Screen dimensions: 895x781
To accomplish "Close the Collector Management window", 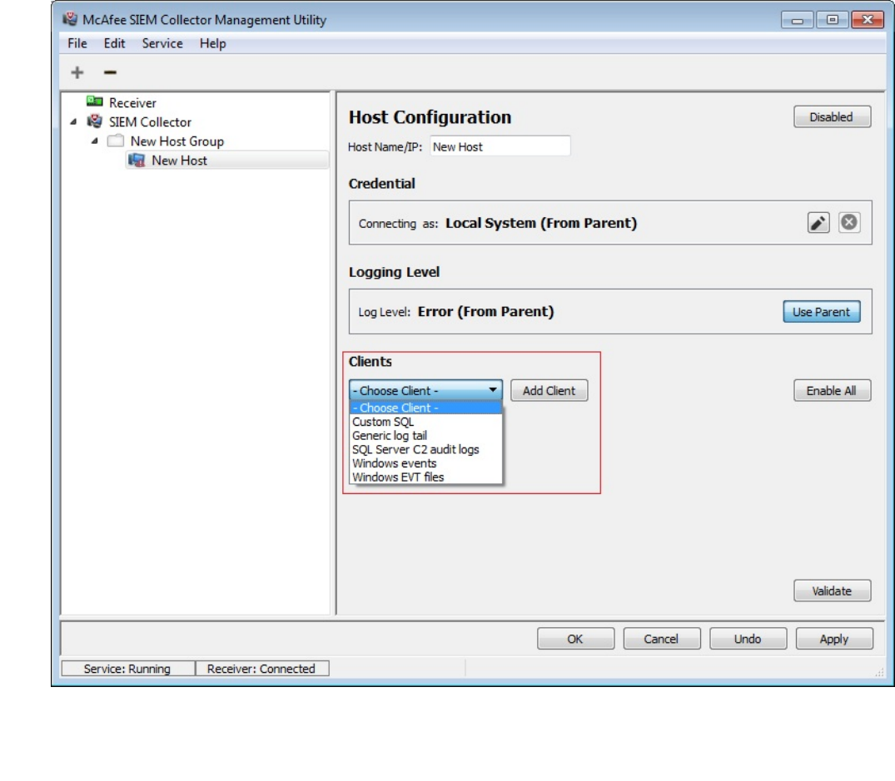I will point(867,20).
